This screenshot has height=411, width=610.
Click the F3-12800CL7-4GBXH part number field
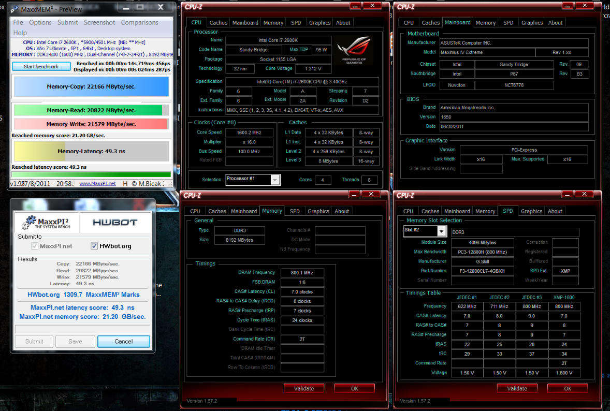click(482, 271)
